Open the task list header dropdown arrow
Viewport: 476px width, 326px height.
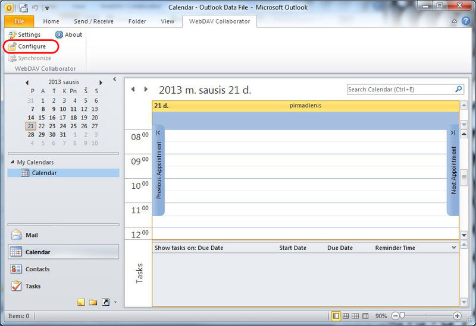[x=453, y=248]
